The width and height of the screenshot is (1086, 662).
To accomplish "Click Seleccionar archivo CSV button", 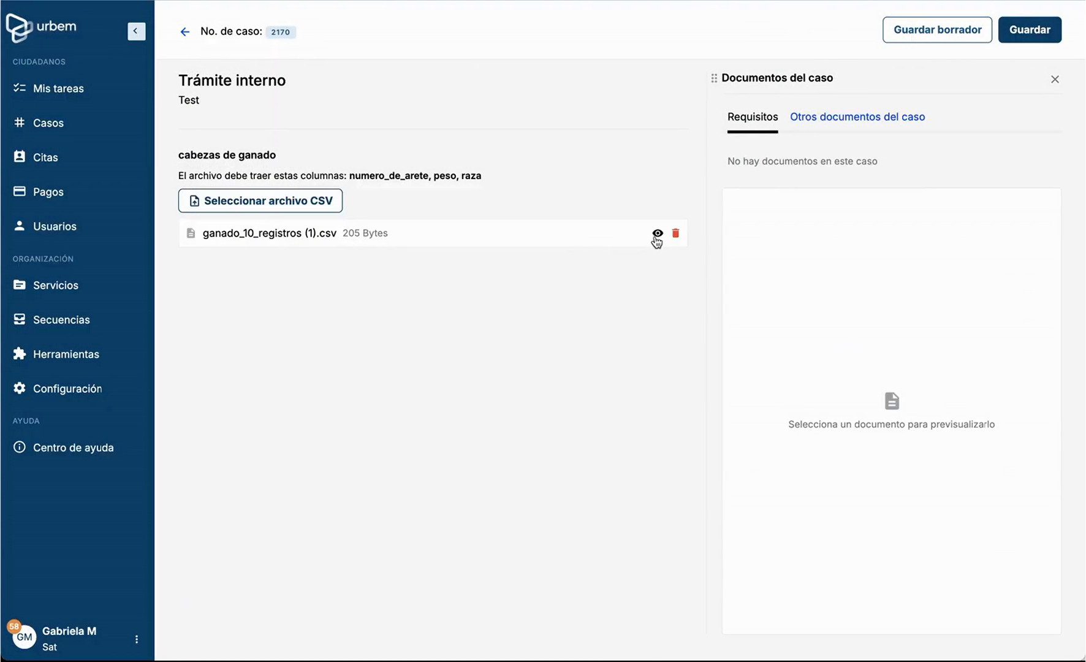I will 260,200.
